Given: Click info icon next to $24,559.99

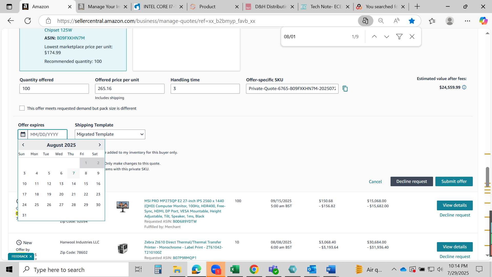Looking at the screenshot, I should [464, 87].
